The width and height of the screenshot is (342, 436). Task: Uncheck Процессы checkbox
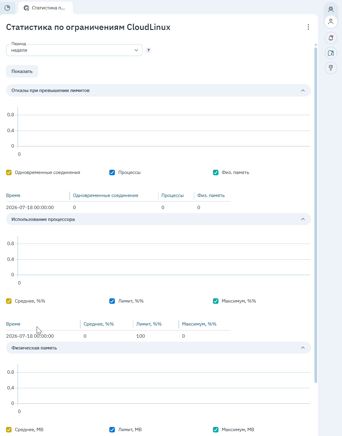(x=112, y=172)
